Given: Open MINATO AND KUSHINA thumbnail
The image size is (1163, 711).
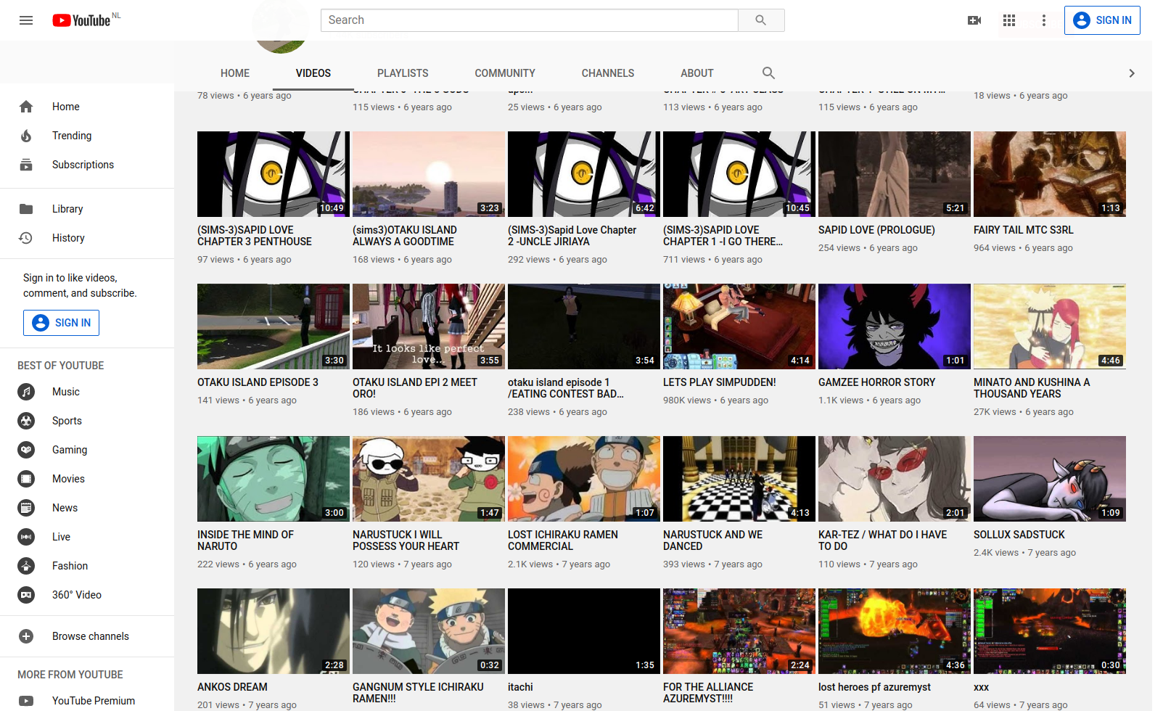Looking at the screenshot, I should [x=1050, y=326].
